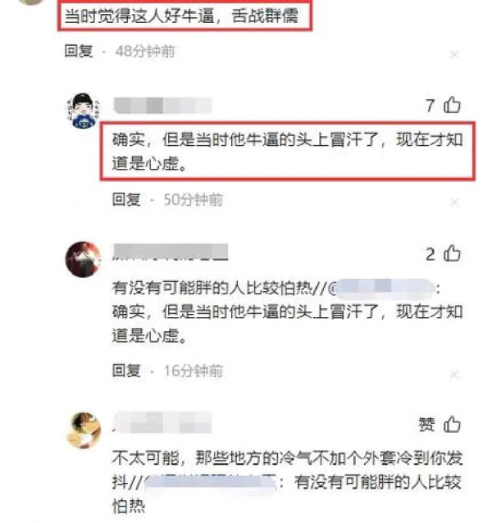Tap thumbs-up next to 赞 label

coord(452,425)
